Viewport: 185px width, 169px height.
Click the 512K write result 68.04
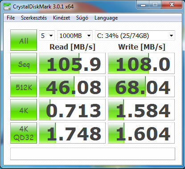click(x=141, y=87)
